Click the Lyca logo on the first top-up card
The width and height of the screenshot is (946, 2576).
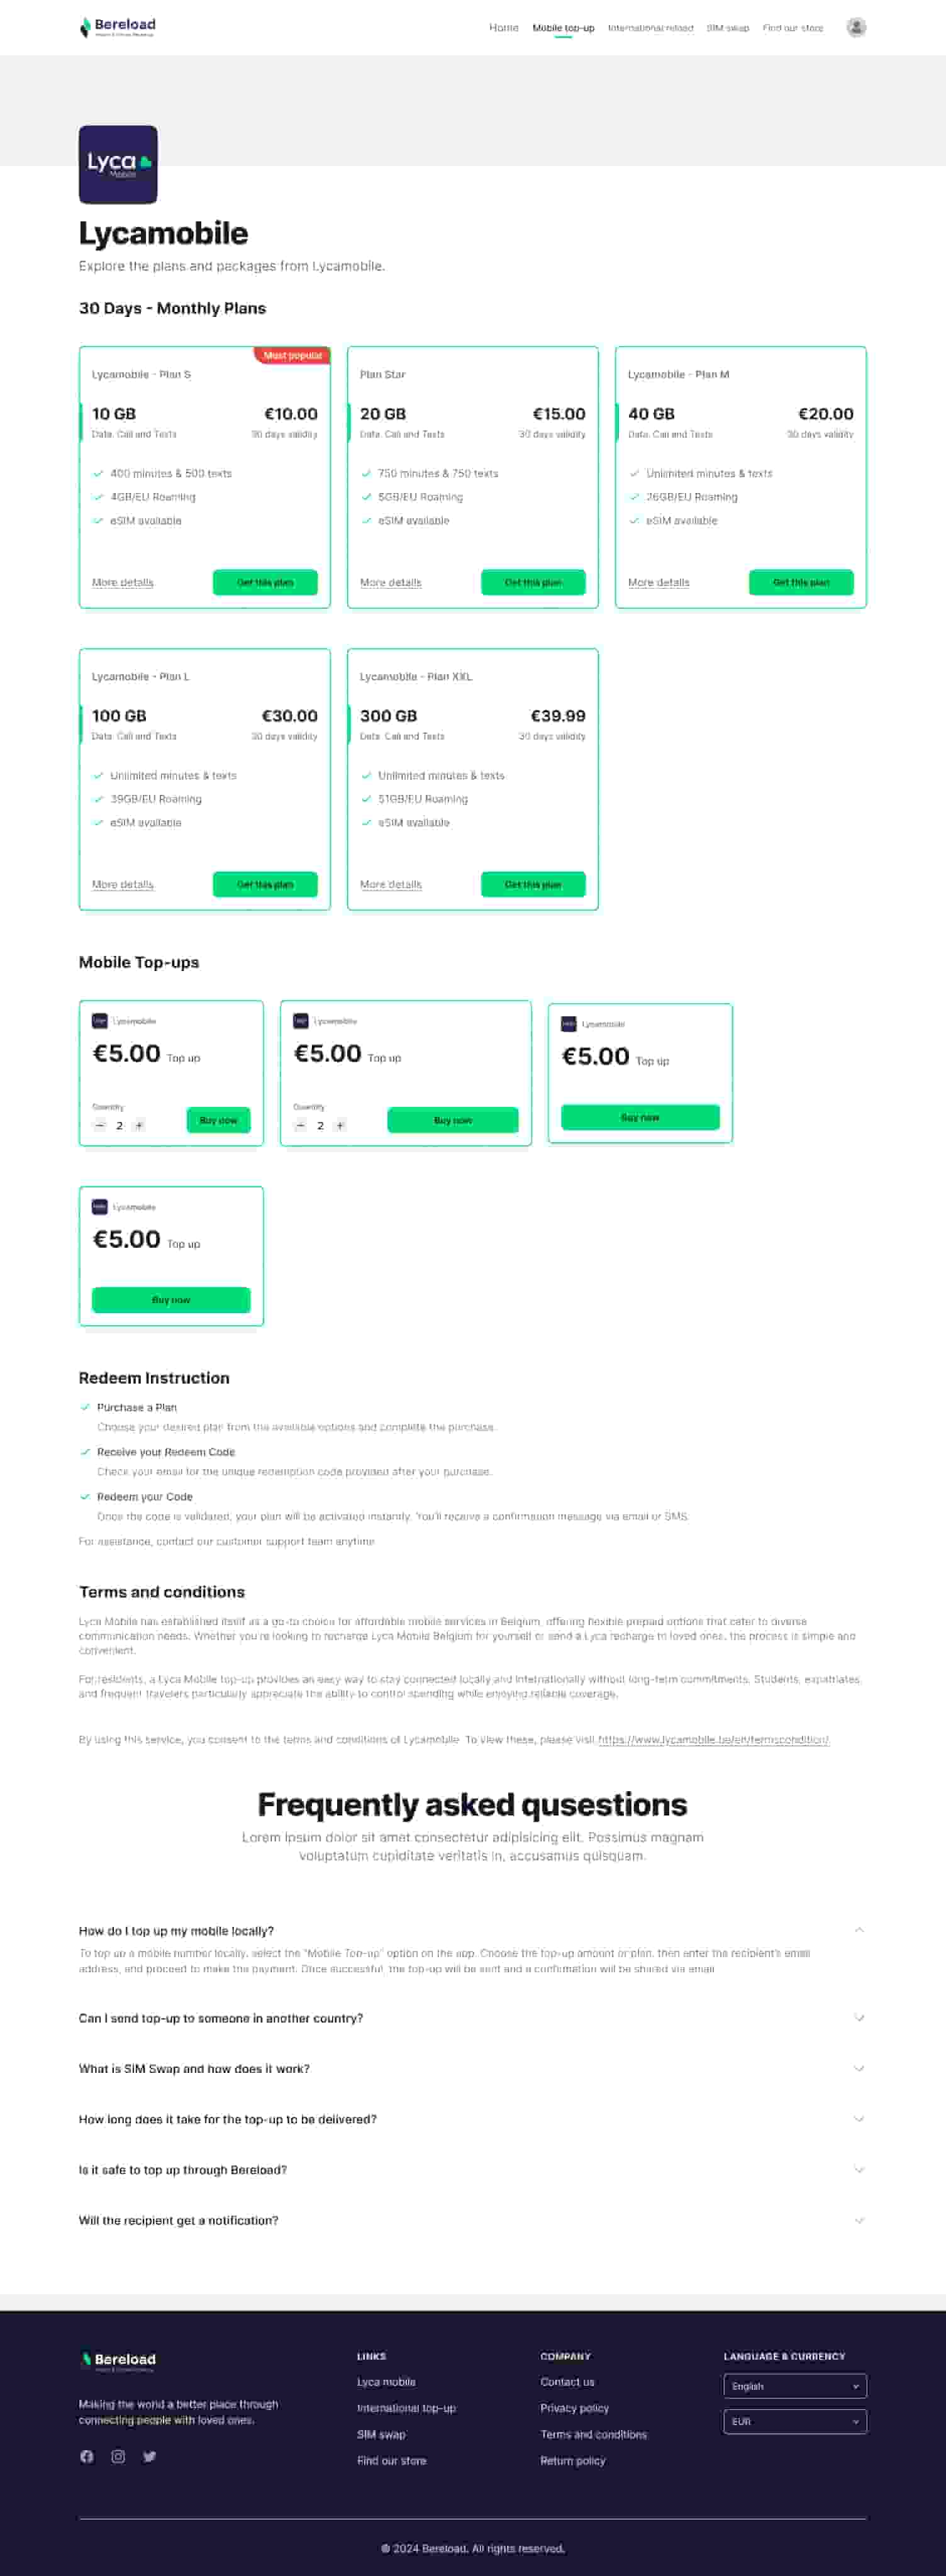pos(100,1020)
